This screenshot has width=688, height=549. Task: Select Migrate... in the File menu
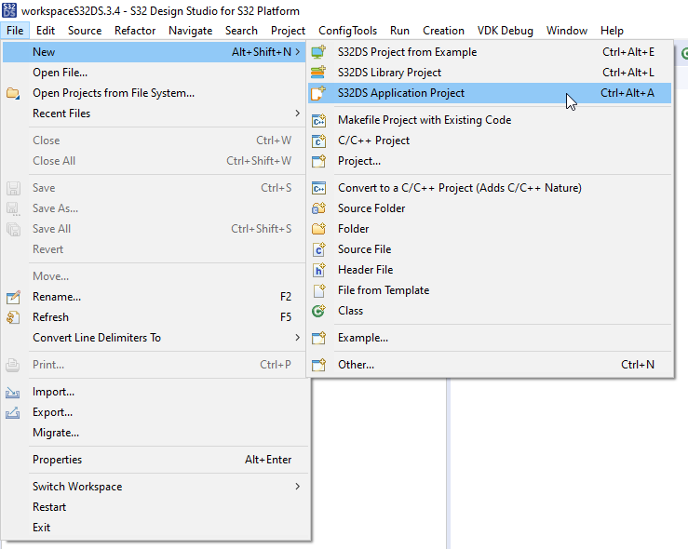(155, 433)
